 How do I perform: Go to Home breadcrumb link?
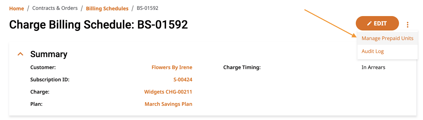(17, 8)
